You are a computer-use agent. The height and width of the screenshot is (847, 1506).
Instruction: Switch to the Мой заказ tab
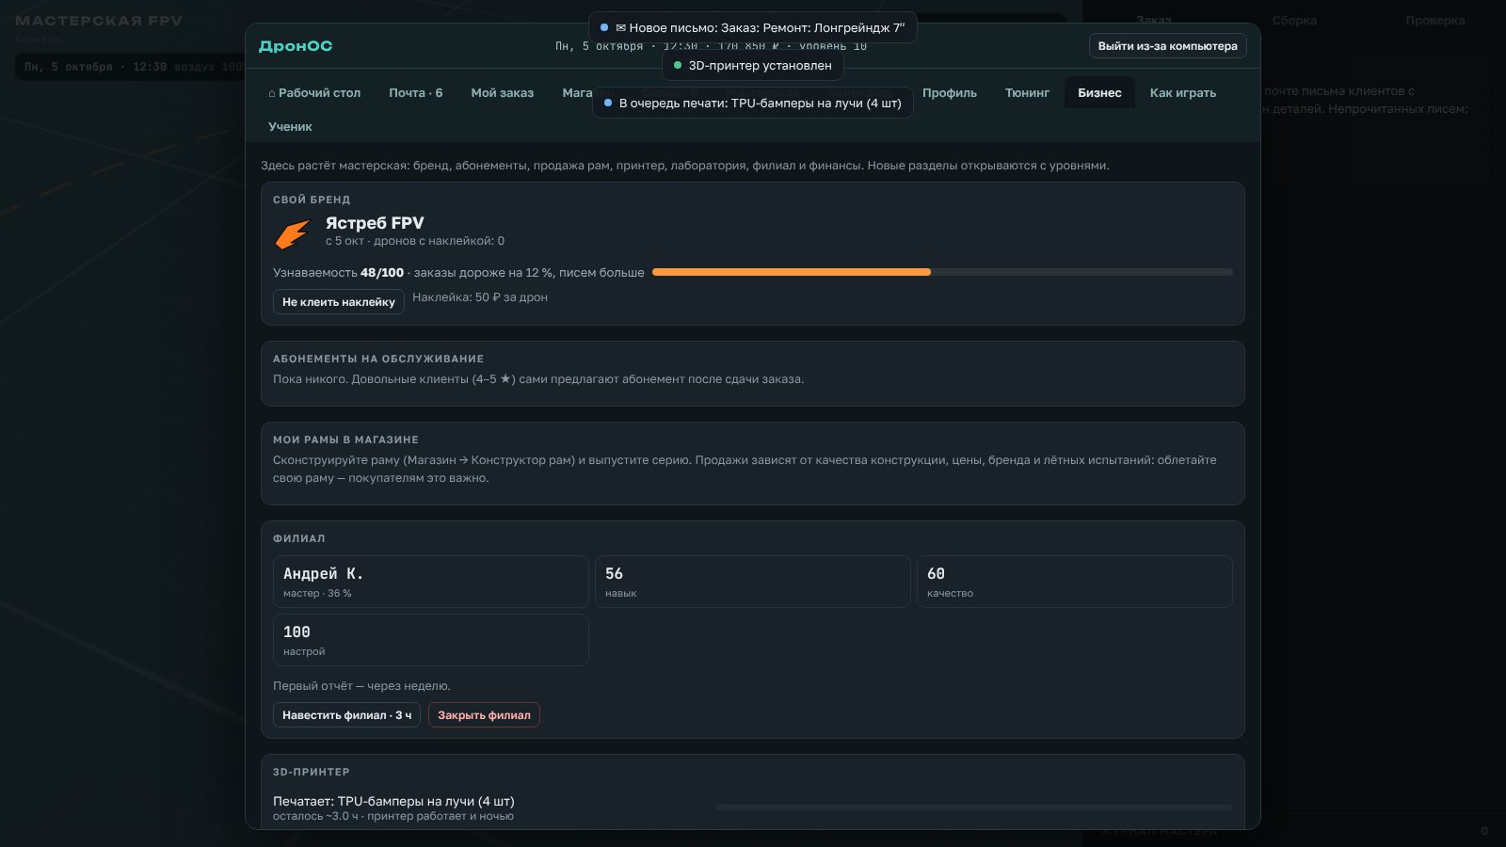(x=503, y=93)
